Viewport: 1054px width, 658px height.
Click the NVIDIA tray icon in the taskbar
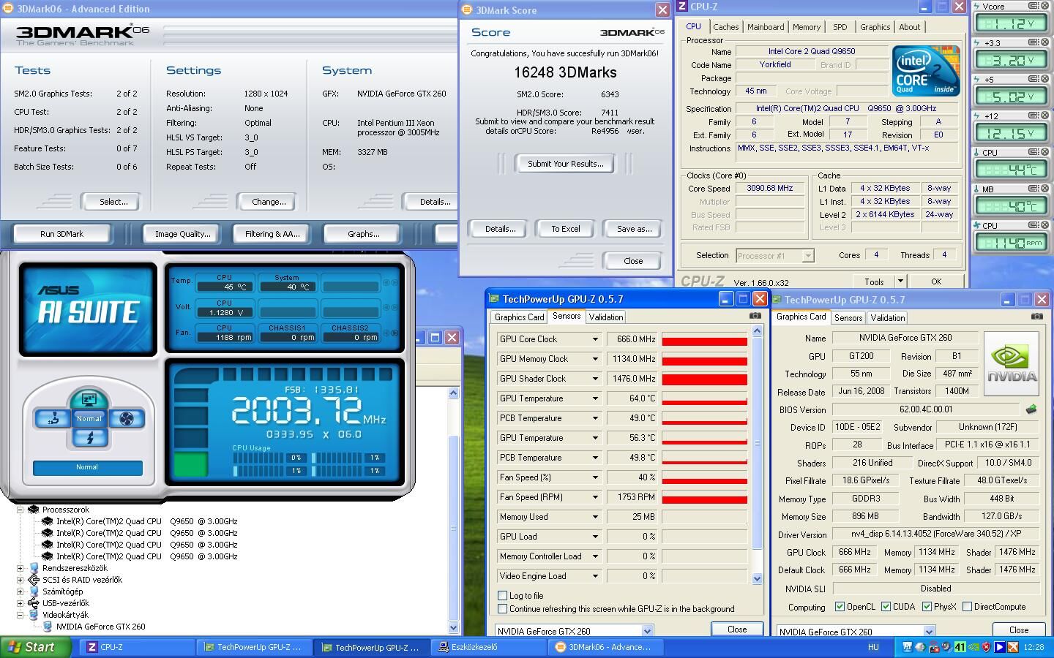(x=973, y=647)
